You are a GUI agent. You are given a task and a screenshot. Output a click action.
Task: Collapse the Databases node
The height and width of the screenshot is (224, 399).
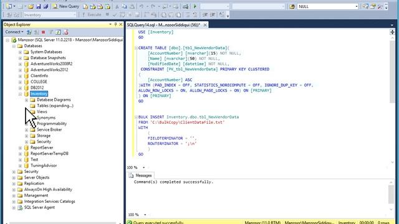click(14, 46)
